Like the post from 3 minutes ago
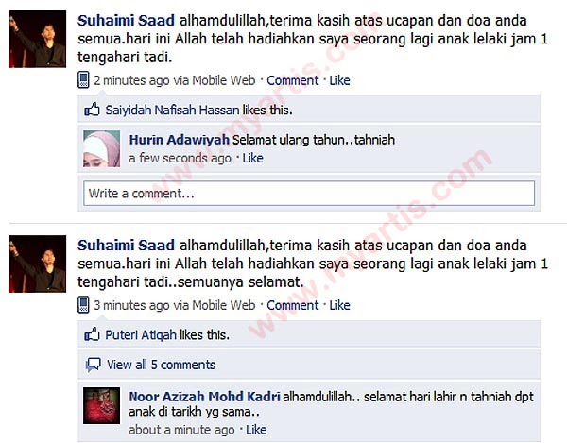Screen dimensions: 567x443 [x=339, y=305]
